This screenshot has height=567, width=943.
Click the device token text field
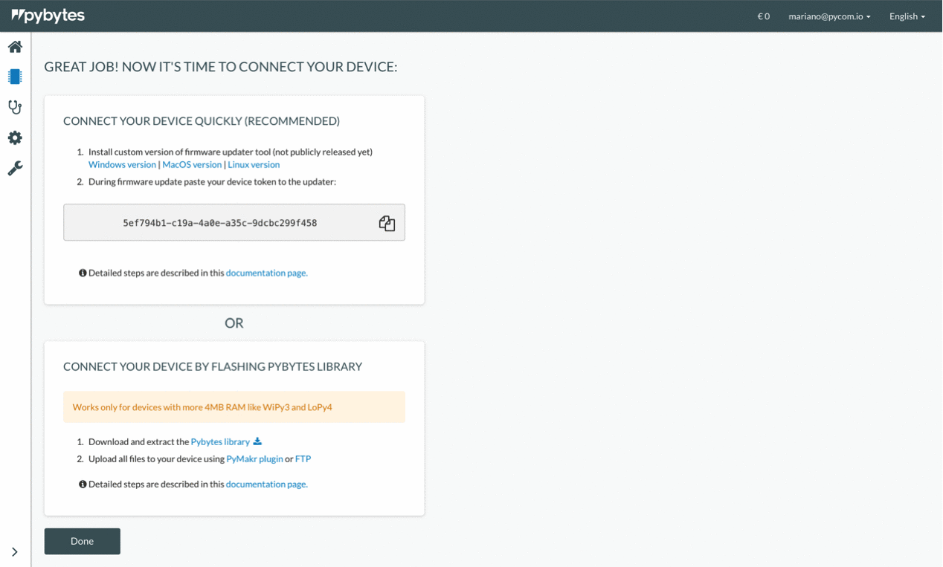pyautogui.click(x=219, y=223)
